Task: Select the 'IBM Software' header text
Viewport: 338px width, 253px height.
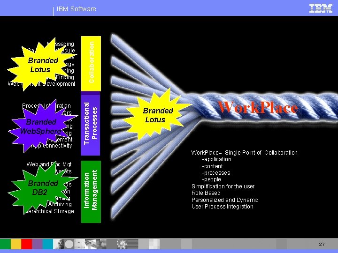Action: pyautogui.click(x=77, y=9)
